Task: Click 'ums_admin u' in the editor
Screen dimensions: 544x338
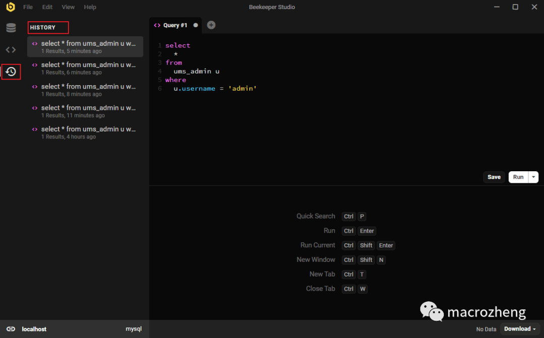Action: (x=196, y=71)
